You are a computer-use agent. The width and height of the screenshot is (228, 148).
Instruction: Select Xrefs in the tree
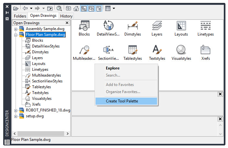36,104
